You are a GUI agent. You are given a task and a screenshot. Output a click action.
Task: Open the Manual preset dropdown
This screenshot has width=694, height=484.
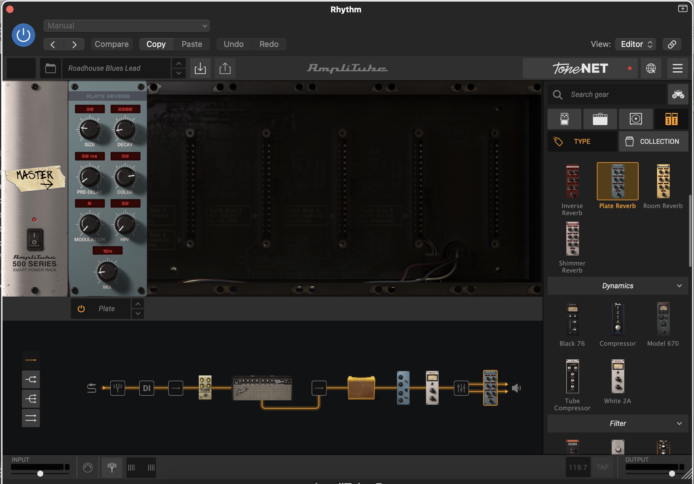coord(127,26)
